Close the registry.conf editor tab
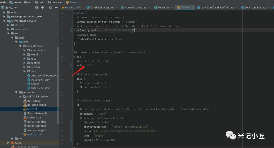Image resolution: width=274 pixels, height=148 pixels. [82, 8]
